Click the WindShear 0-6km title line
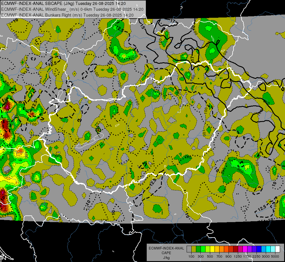Viewport: 285px width, 262px height. [72, 9]
